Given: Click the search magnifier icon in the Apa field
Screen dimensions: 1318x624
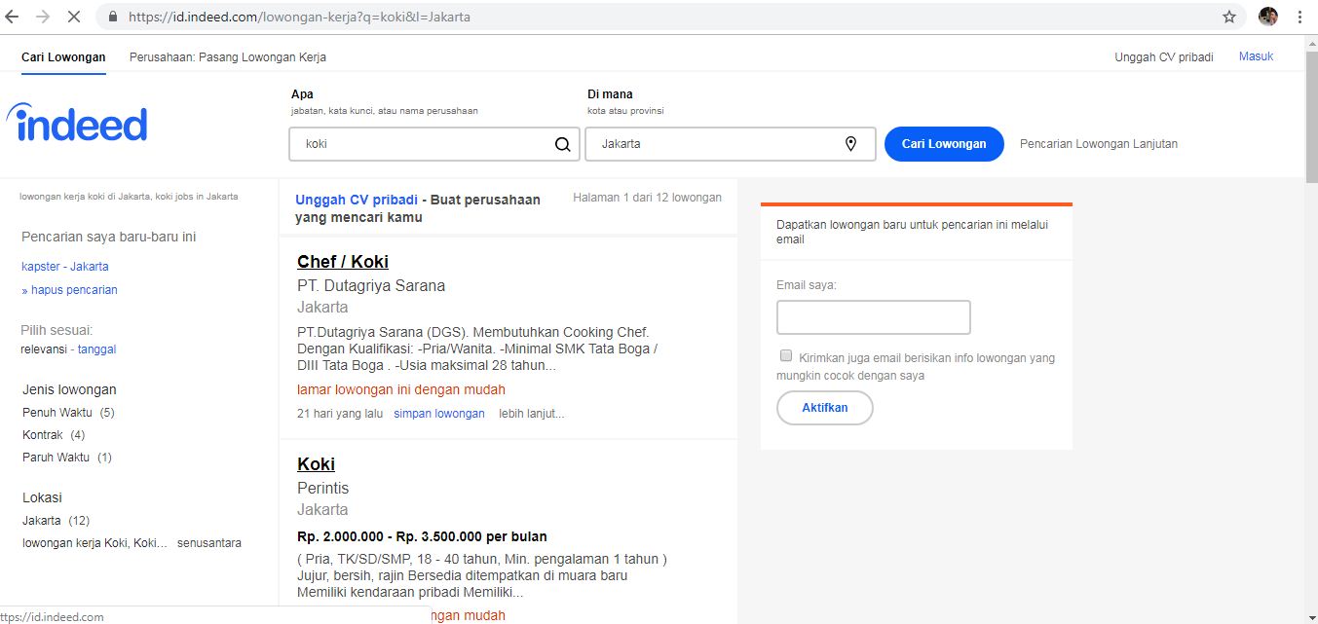Looking at the screenshot, I should (x=562, y=144).
